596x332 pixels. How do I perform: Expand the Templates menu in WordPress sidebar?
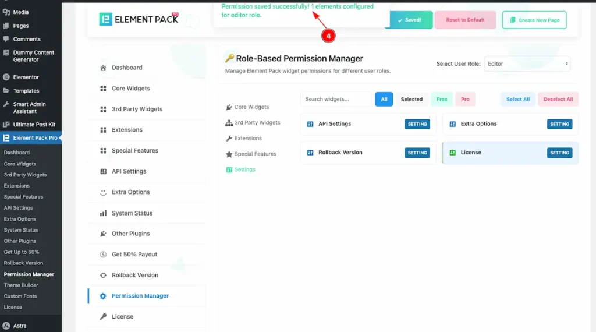point(26,91)
